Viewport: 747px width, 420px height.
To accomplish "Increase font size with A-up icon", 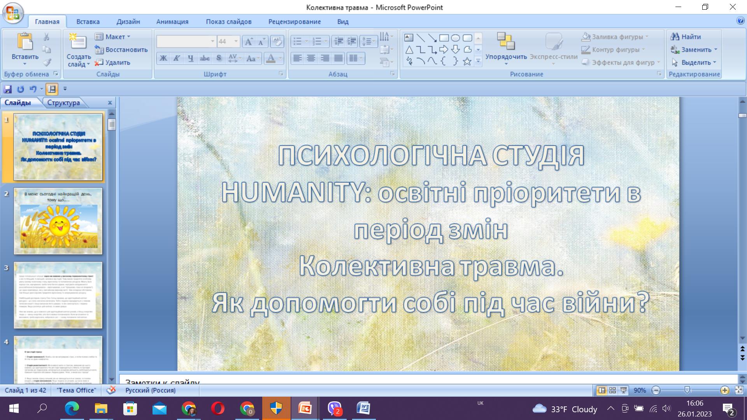I will (x=249, y=41).
